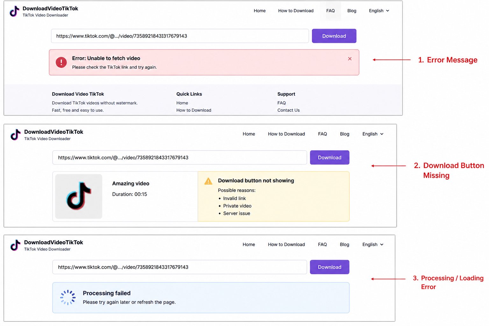Click 'Download Video TikTok' footer heading
This screenshot has height=326, width=489.
tap(78, 94)
